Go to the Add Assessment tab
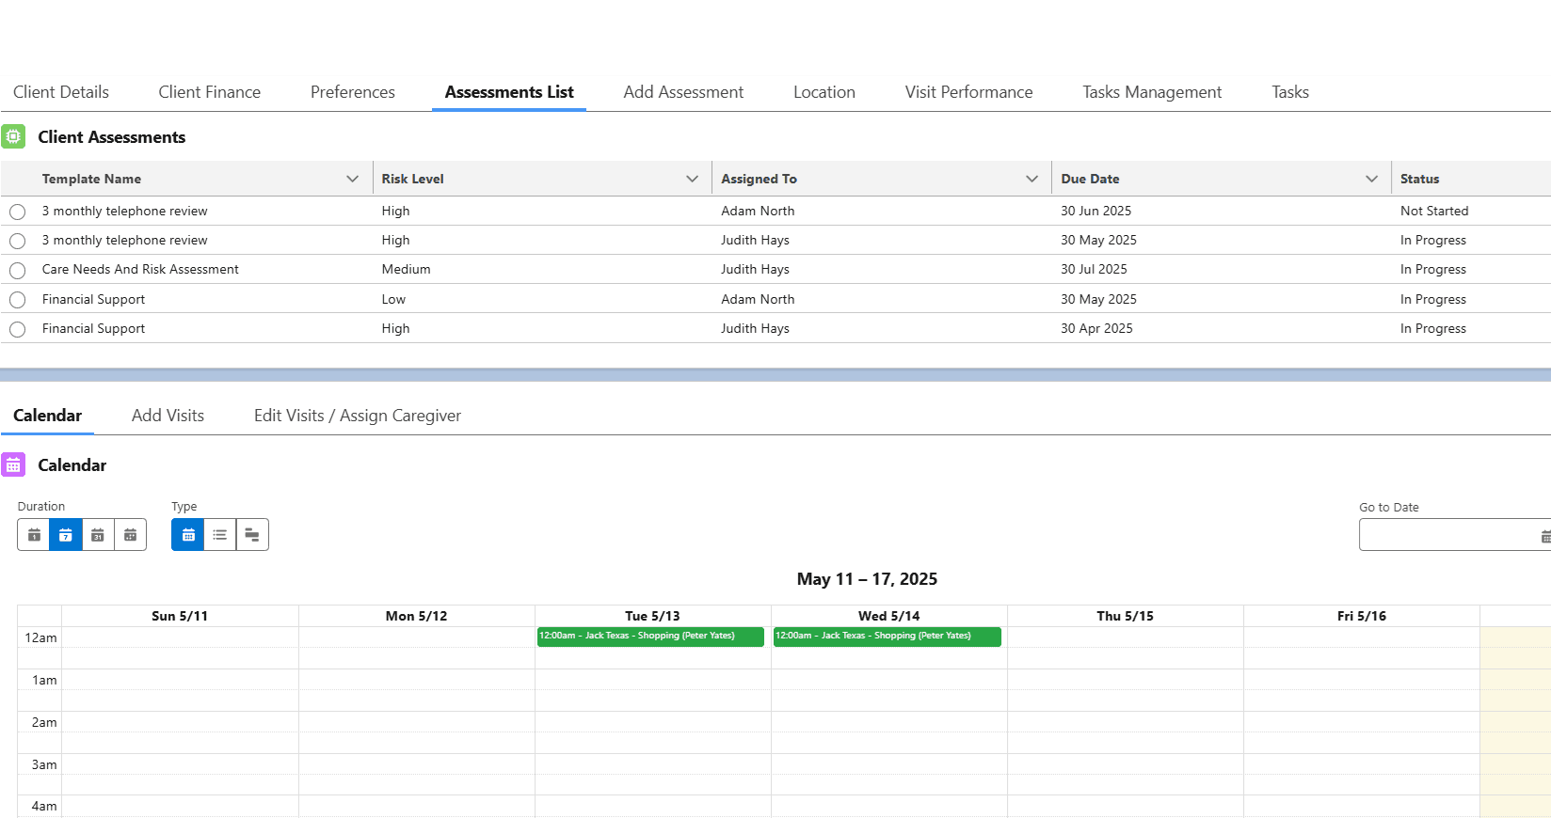This screenshot has width=1551, height=818. [683, 92]
